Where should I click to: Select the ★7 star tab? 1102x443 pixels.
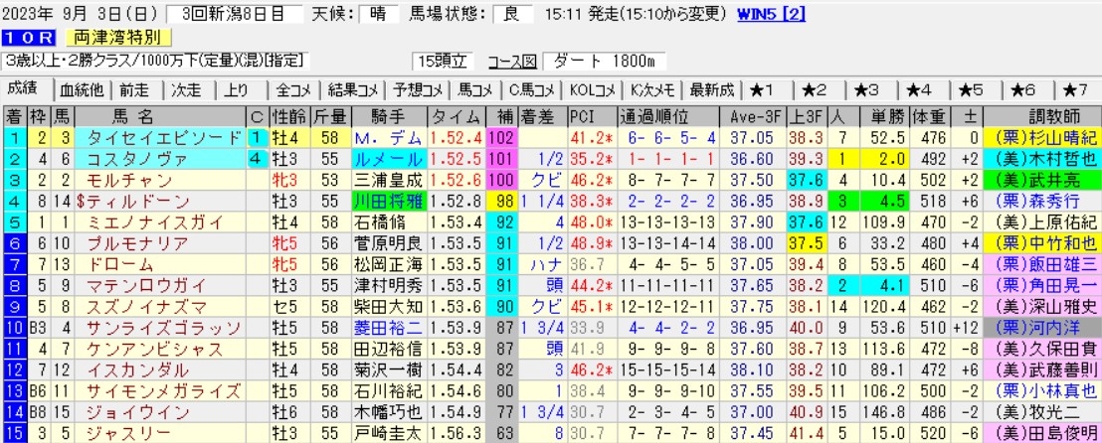[x=1076, y=89]
